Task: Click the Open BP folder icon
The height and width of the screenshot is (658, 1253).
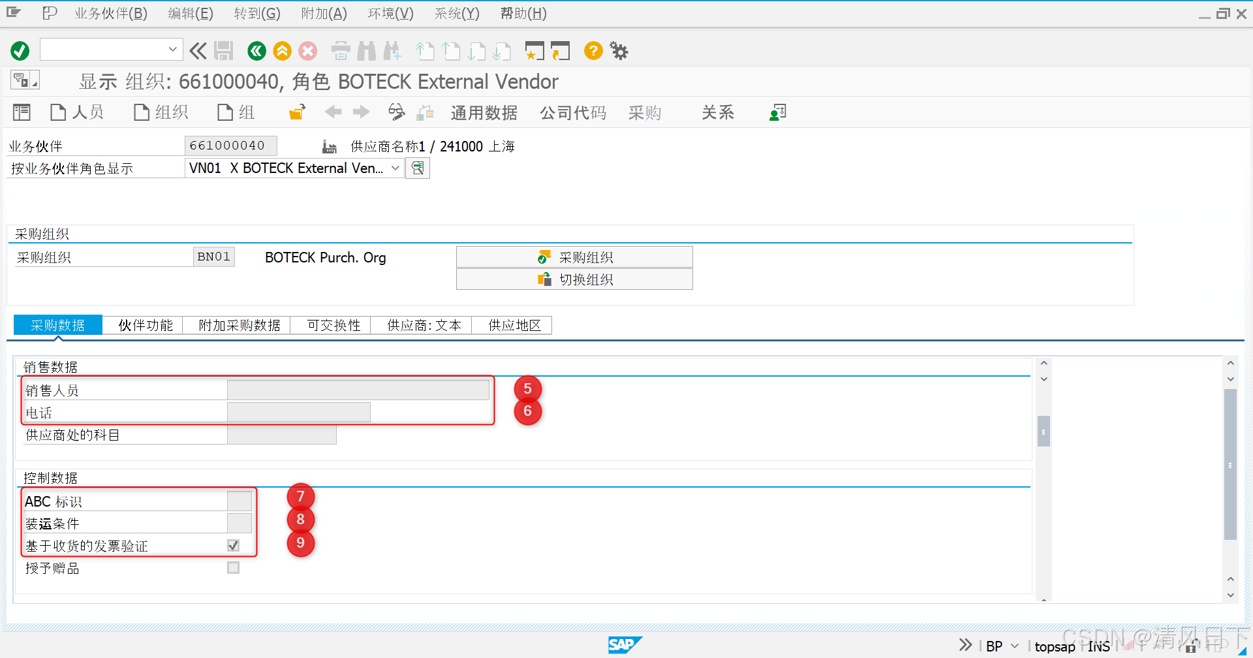Action: [298, 112]
